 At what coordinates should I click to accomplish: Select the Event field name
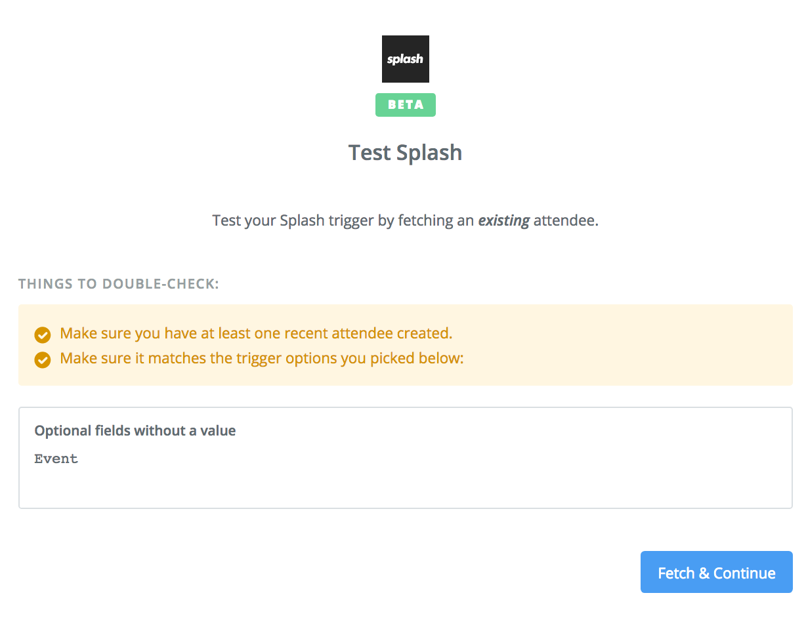pos(56,458)
